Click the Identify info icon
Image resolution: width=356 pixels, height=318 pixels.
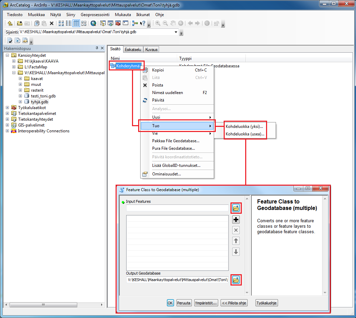point(207,23)
